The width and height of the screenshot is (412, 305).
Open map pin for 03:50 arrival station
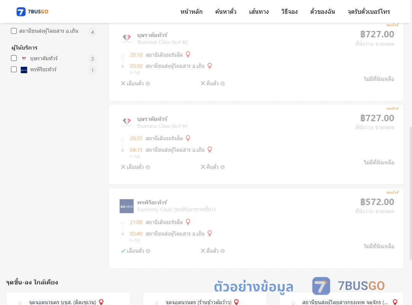[210, 66]
